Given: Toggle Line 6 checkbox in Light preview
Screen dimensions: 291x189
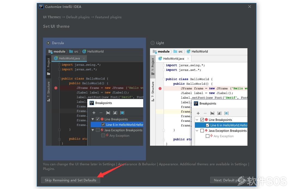Looking at the screenshot, I should [207, 125].
